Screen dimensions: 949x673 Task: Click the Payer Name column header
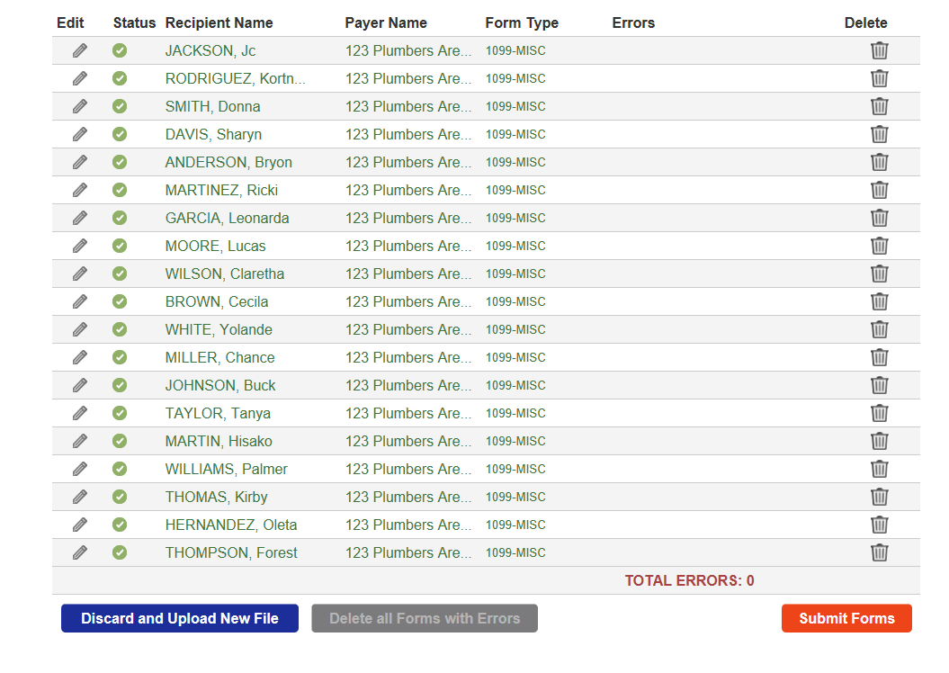coord(386,23)
